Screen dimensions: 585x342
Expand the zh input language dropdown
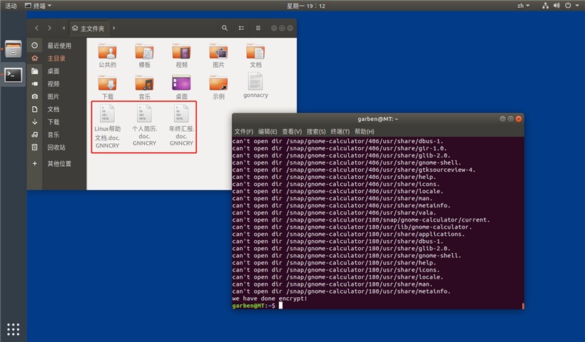523,6
